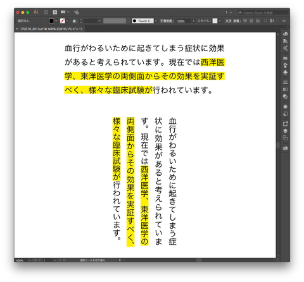Click the stroke weight input field
Image resolution: width=304 pixels, height=282 pixels.
[x=91, y=21]
